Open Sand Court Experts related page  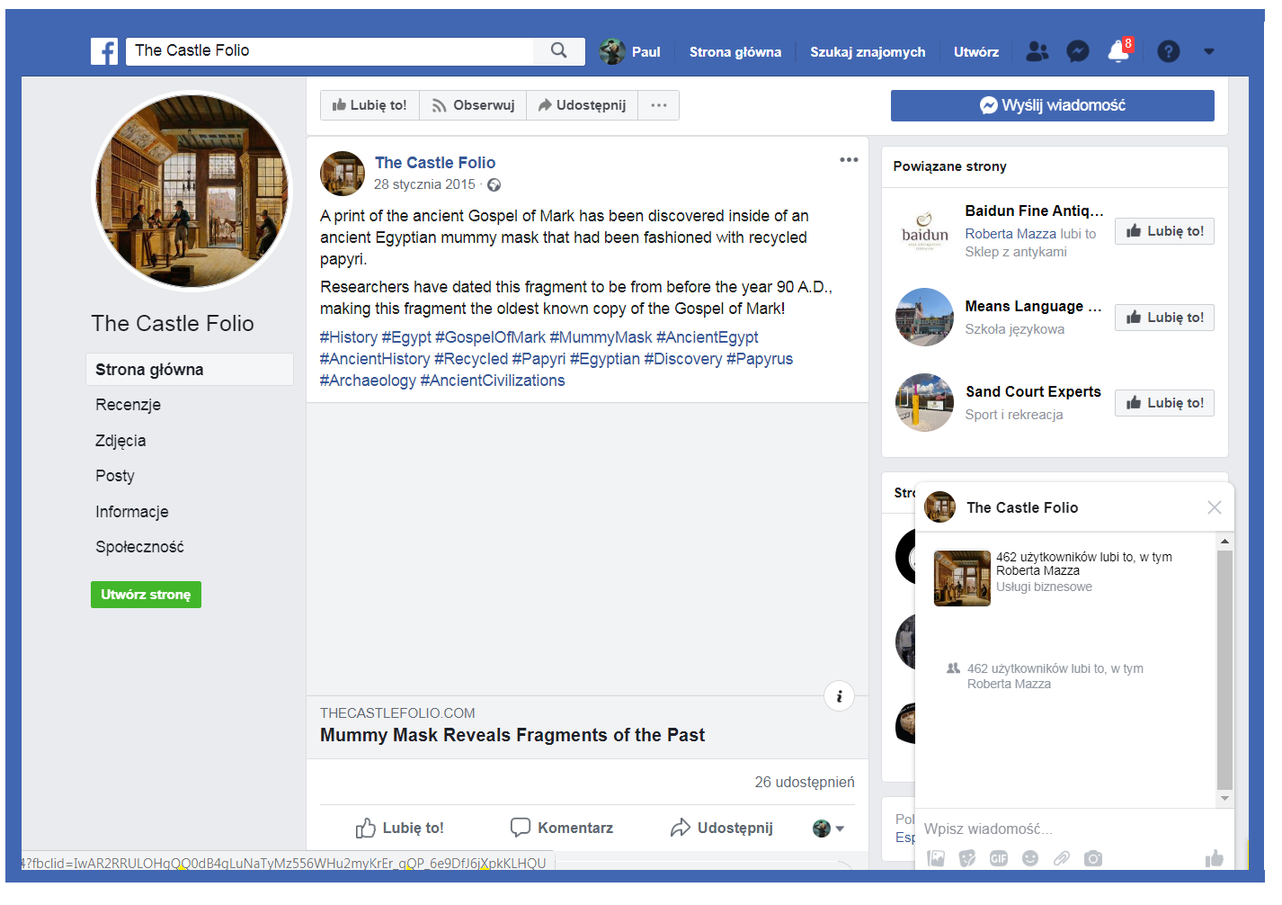tap(1033, 391)
